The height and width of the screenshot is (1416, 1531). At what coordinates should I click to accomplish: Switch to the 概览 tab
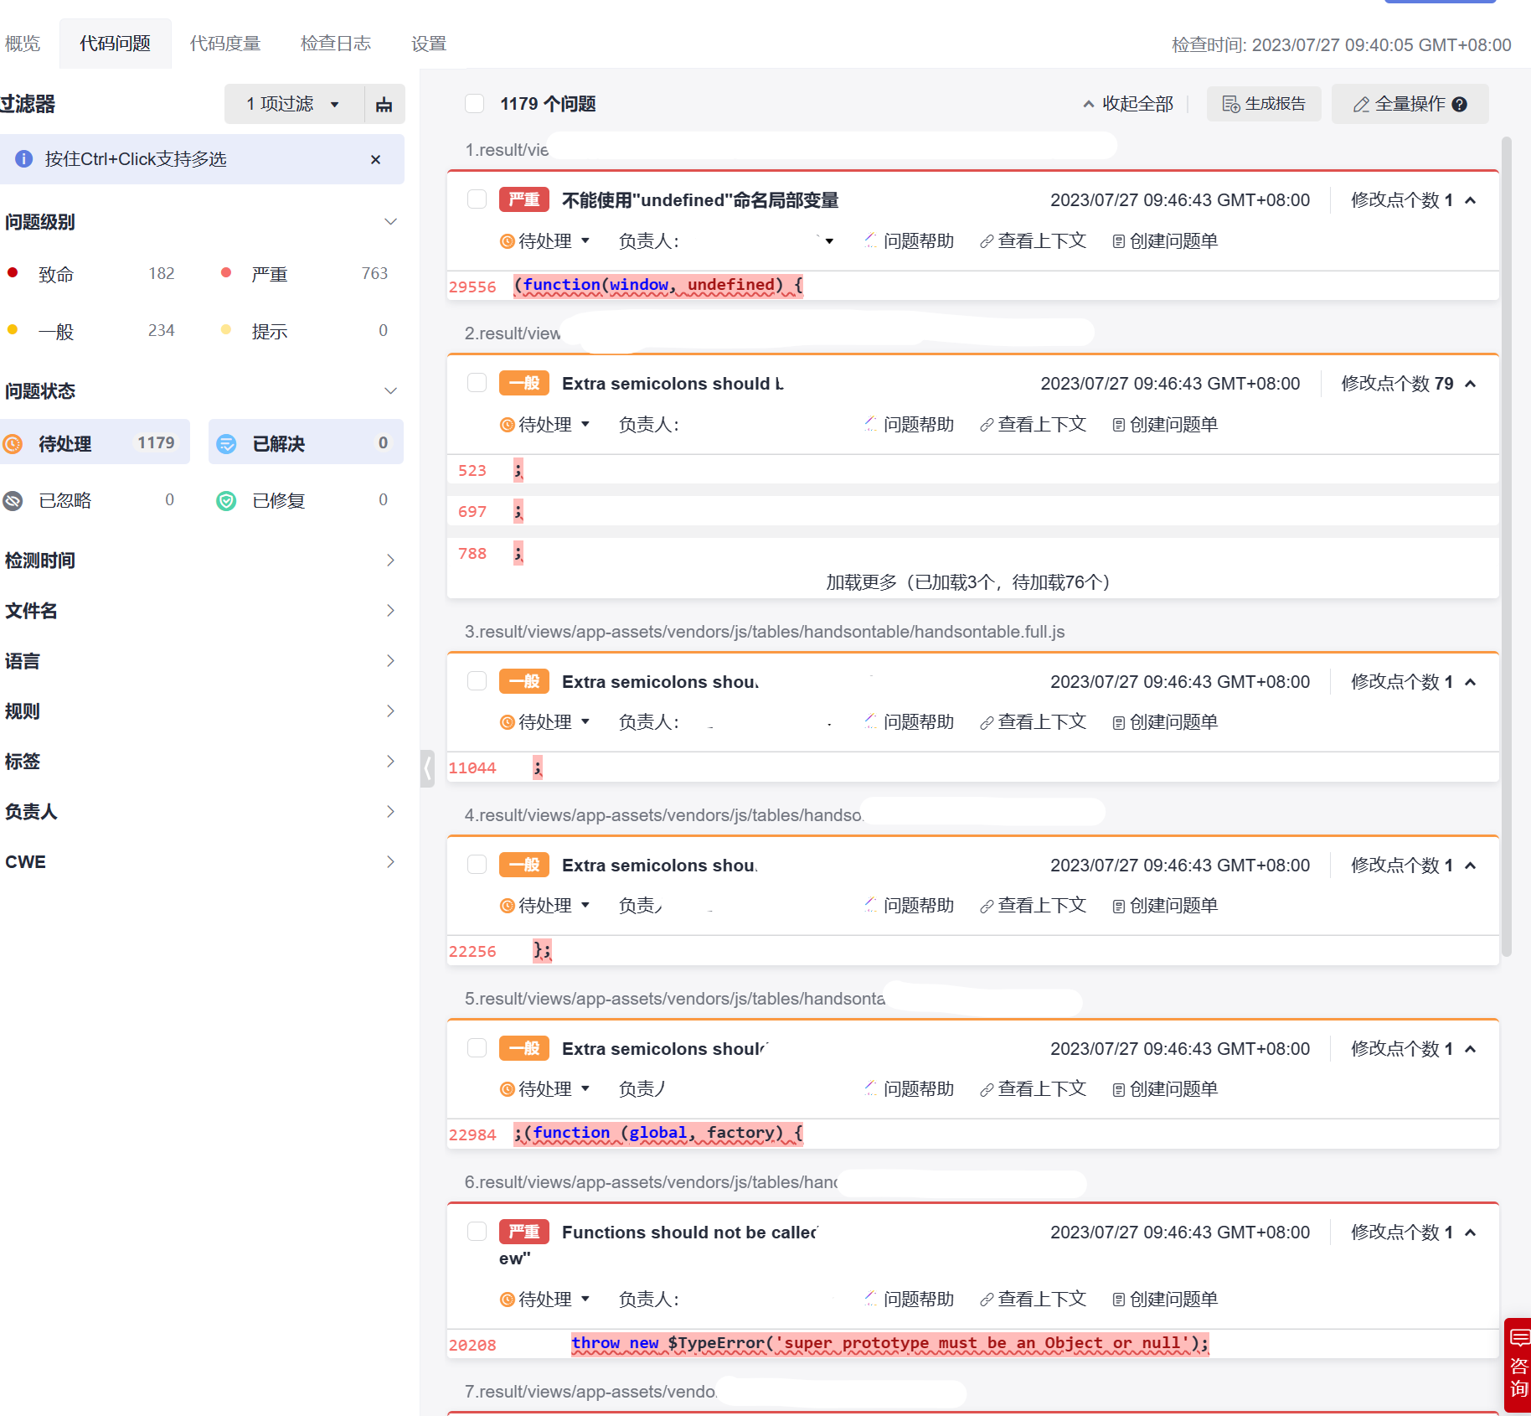click(x=23, y=44)
